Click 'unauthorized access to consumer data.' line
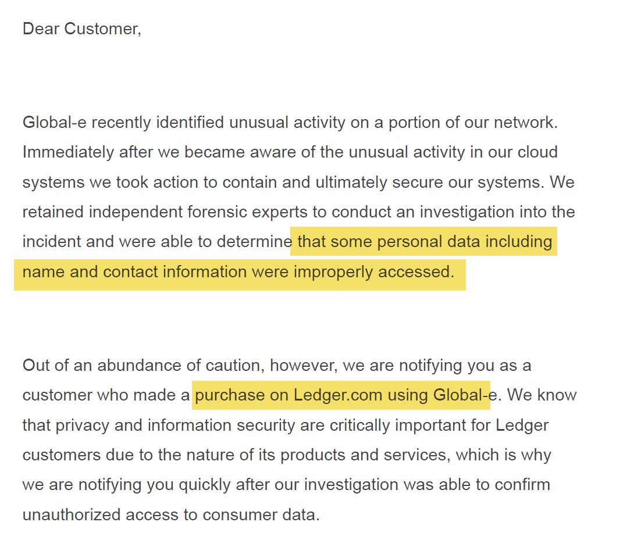634x547 pixels. pos(171,514)
